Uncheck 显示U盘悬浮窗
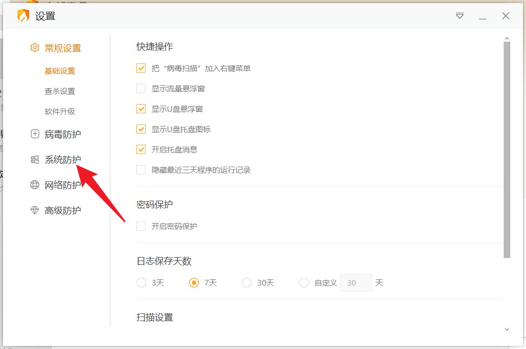526x349 pixels. 141,109
